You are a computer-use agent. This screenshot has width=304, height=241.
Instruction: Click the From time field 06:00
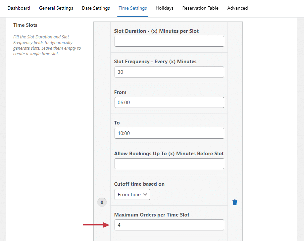click(169, 103)
